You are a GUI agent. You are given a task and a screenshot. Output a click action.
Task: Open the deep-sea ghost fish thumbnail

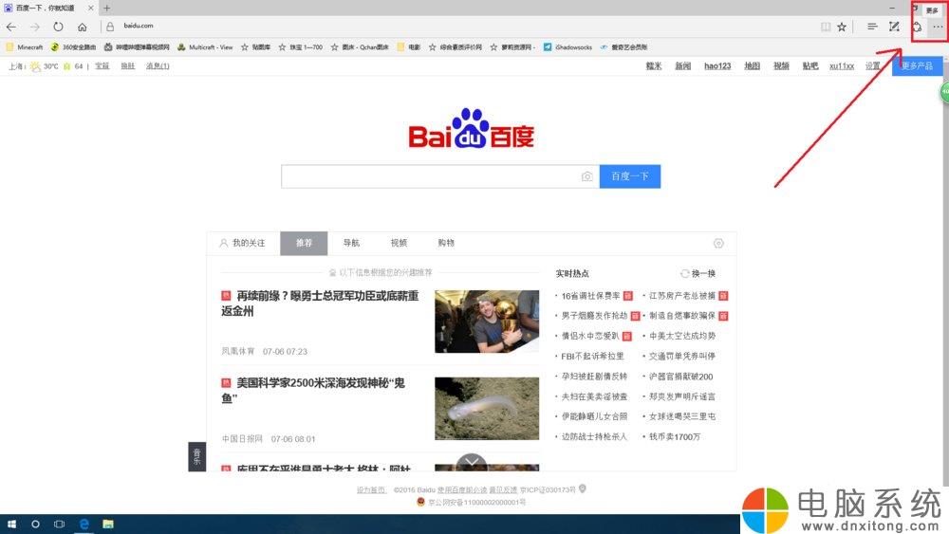pyautogui.click(x=487, y=409)
